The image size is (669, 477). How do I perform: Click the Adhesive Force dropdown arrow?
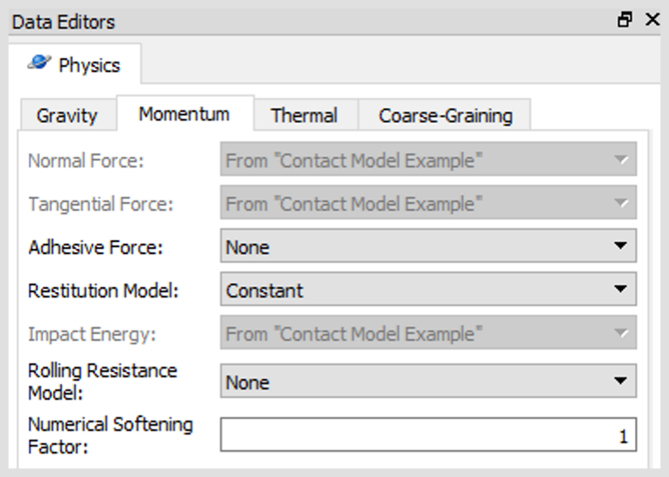(x=620, y=246)
